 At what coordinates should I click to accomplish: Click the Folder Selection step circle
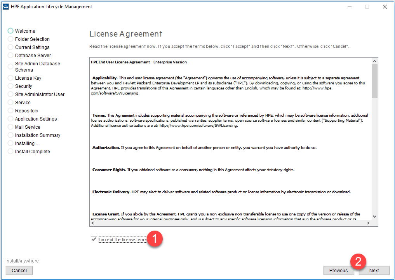10,39
